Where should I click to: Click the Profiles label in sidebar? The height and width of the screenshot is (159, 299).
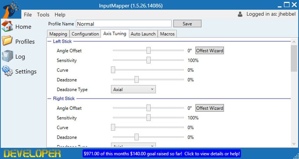coord(25,42)
